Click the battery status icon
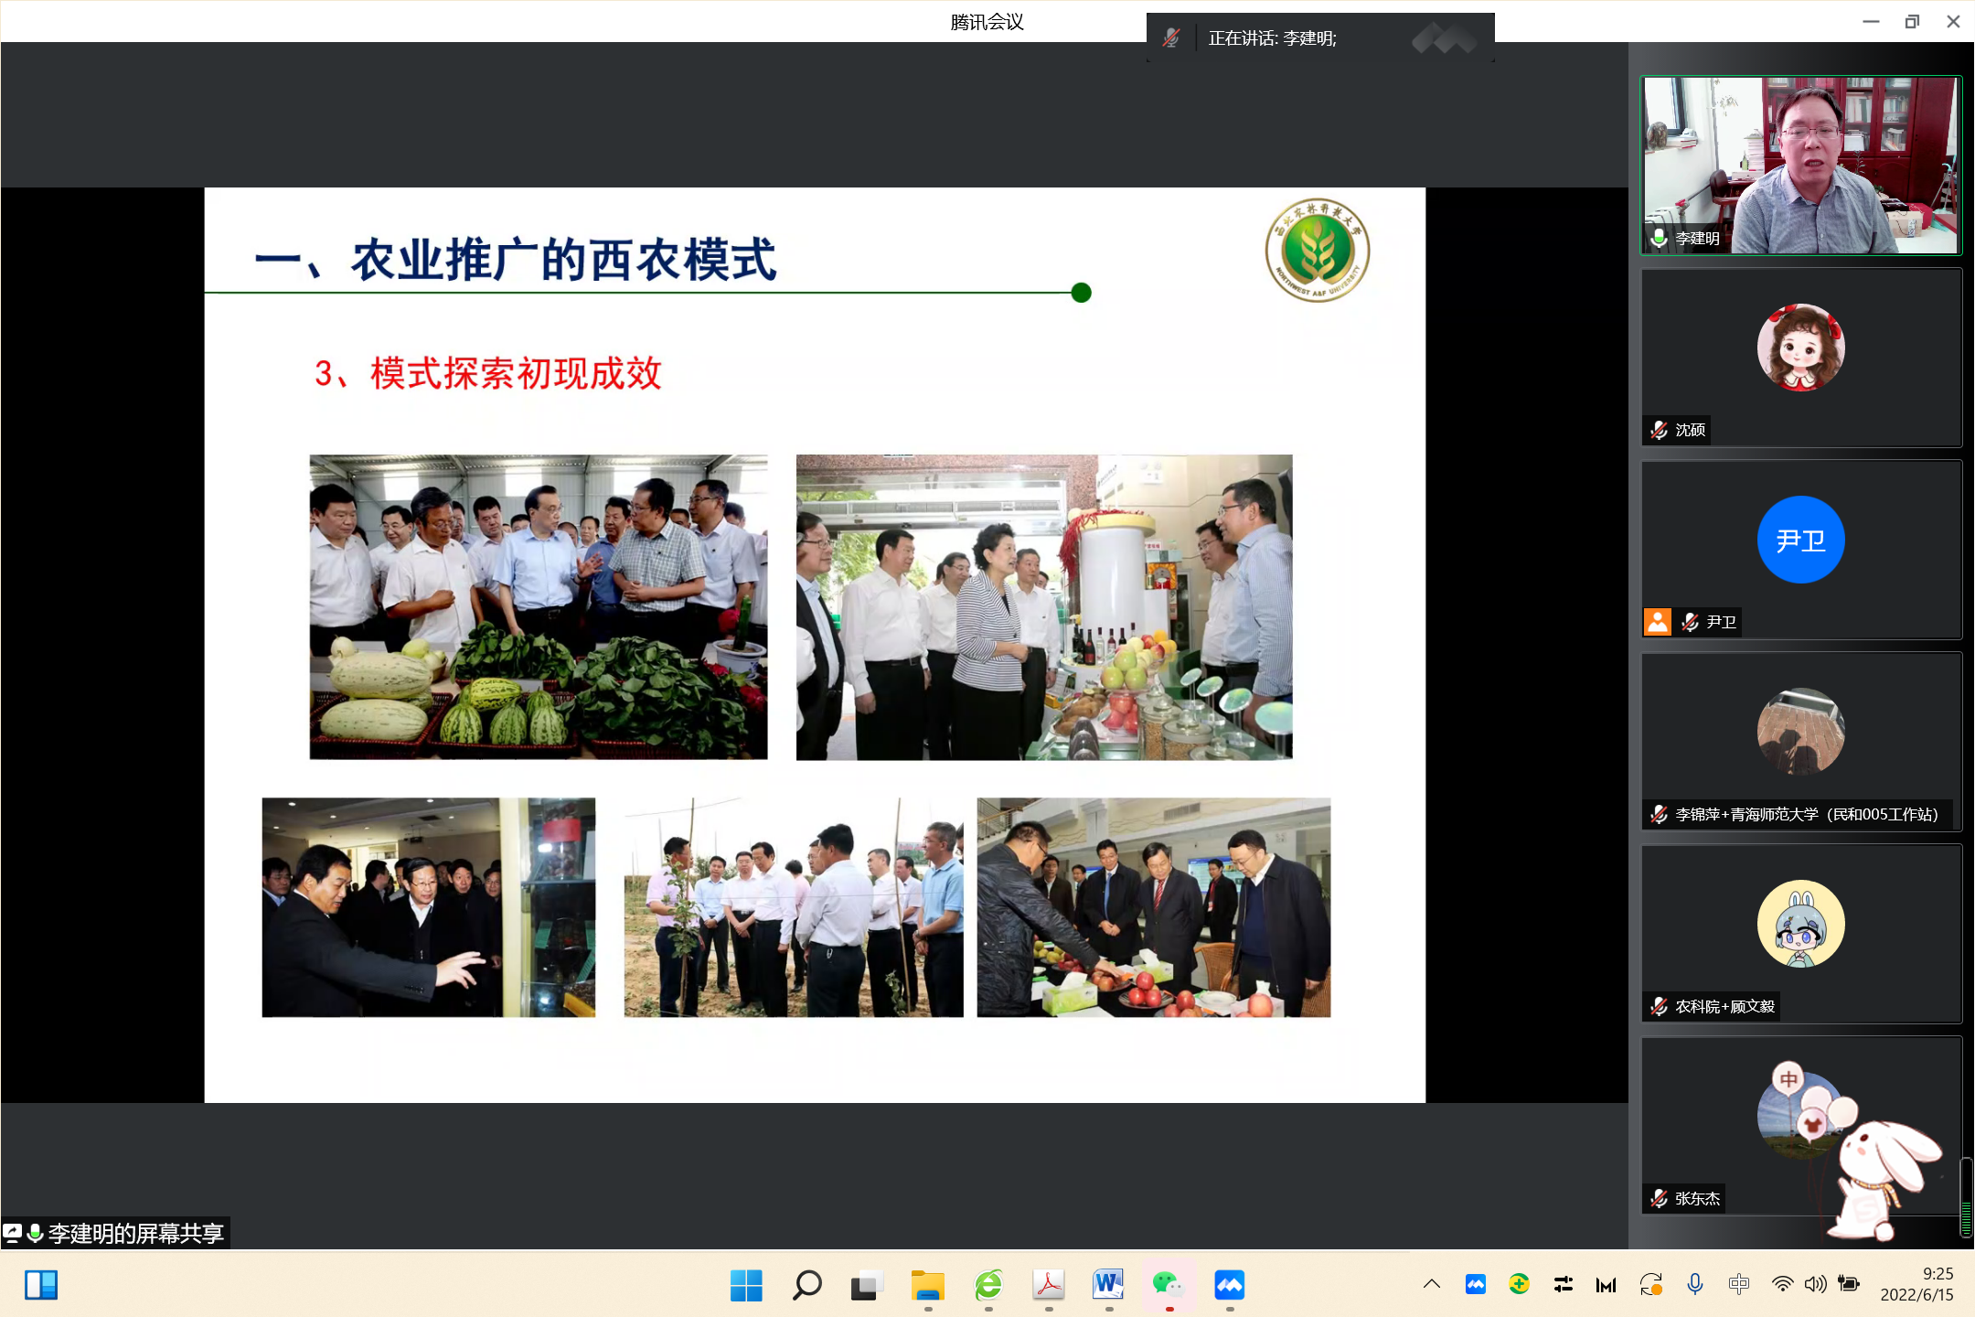Viewport: 1975px width, 1317px height. tap(1849, 1284)
